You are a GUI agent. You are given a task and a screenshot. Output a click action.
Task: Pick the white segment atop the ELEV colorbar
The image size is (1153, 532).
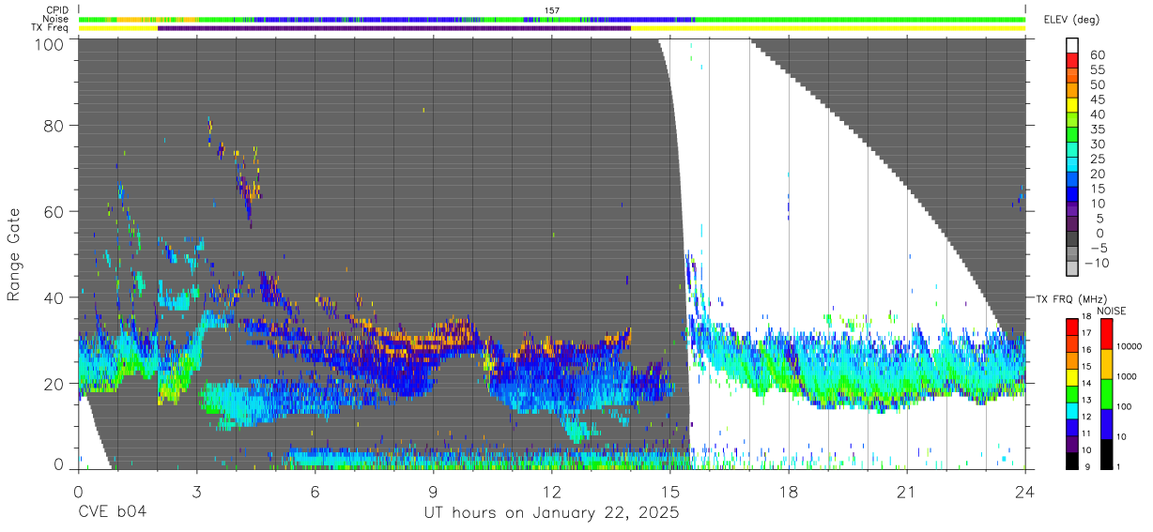[1072, 45]
